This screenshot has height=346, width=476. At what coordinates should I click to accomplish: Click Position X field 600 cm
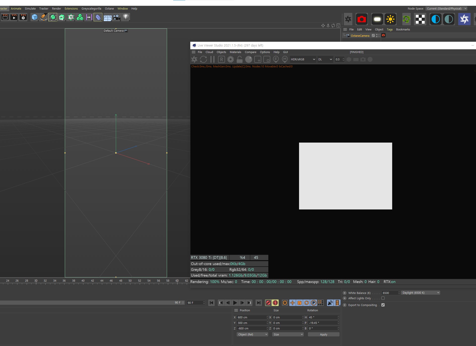pyautogui.click(x=252, y=317)
